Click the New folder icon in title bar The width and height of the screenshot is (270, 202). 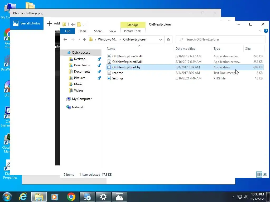(79, 24)
